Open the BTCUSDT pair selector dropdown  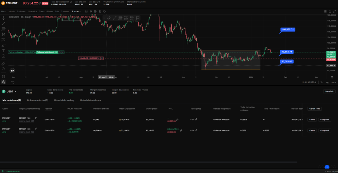[x=19, y=3]
